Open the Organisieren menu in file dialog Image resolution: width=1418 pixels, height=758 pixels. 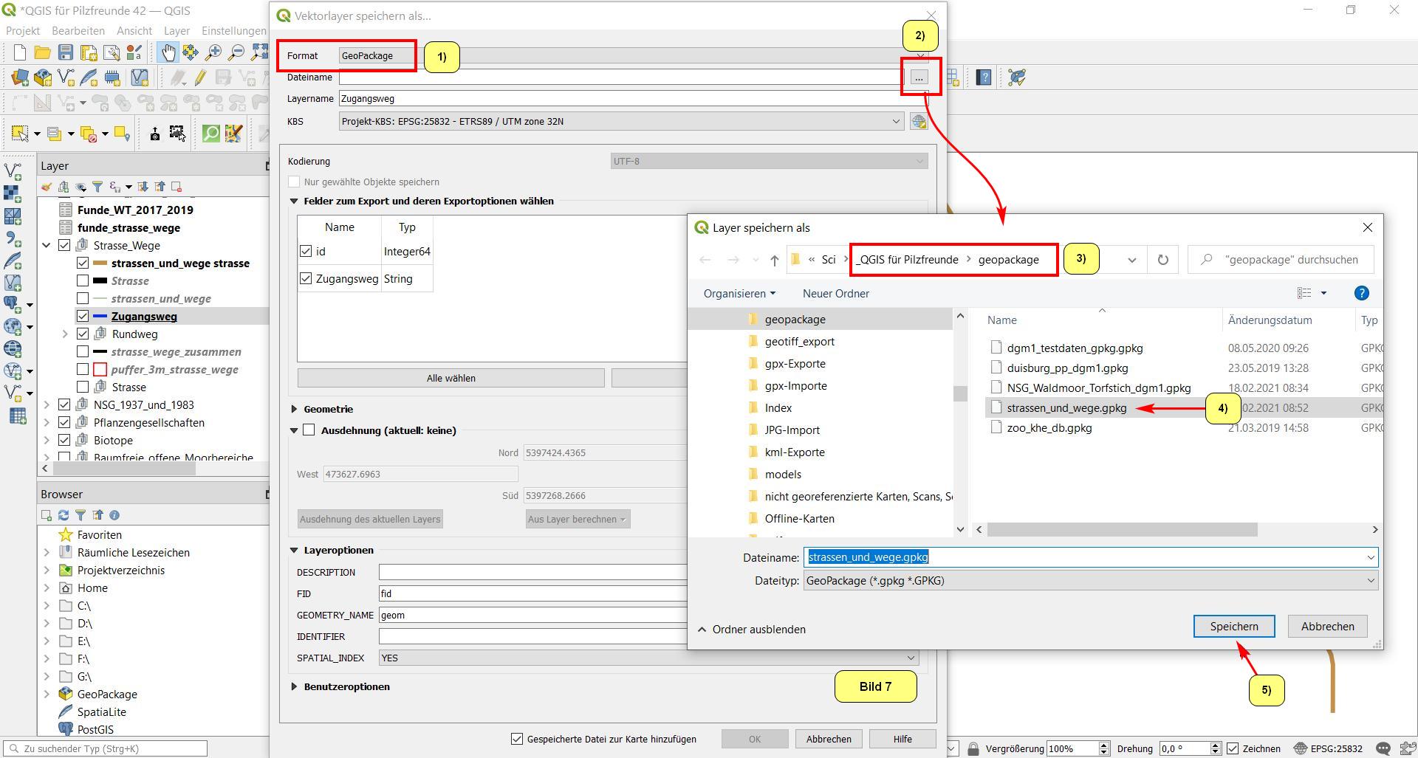pos(739,294)
